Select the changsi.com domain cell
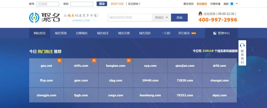267x108 pixels. coord(220,80)
